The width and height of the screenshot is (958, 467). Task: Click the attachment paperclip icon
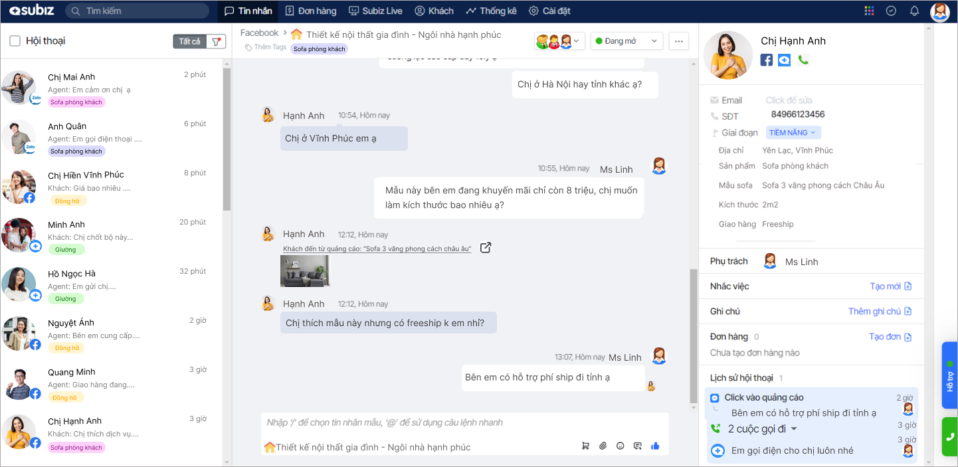603,446
